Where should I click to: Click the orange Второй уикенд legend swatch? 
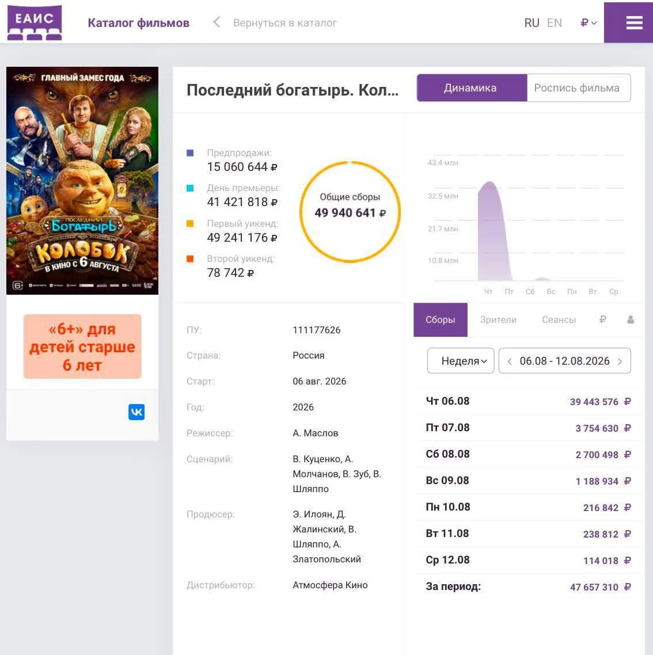(190, 259)
